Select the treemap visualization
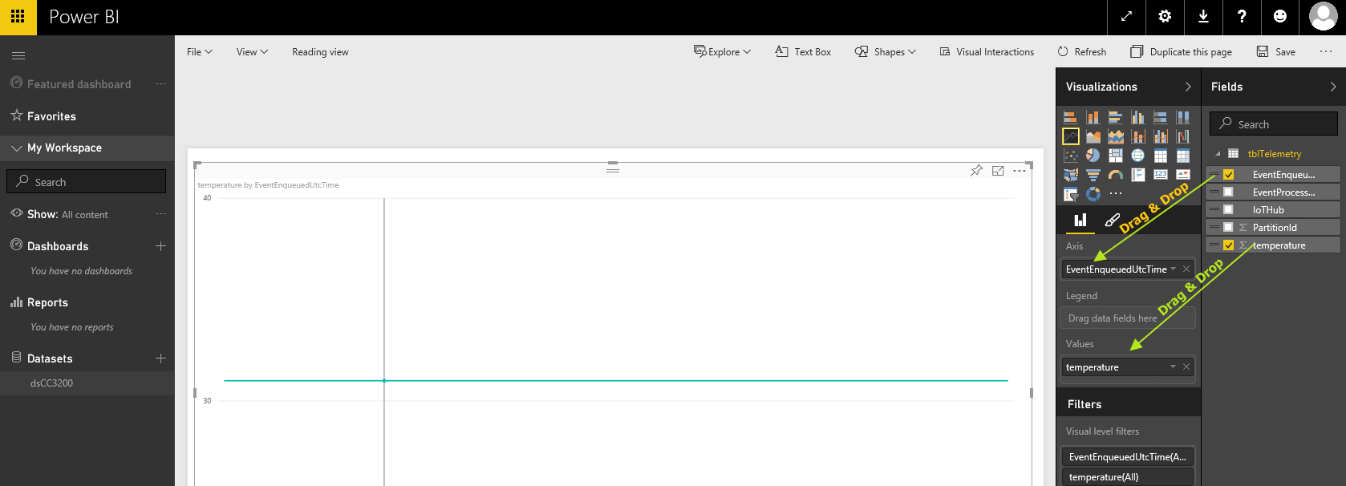This screenshot has width=1346, height=486. [1115, 156]
